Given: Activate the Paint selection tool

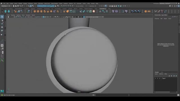Looking at the screenshot, I should (x=2, y=24).
